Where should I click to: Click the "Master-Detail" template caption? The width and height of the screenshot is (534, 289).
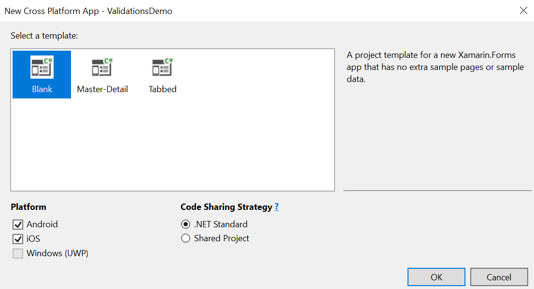(x=102, y=89)
